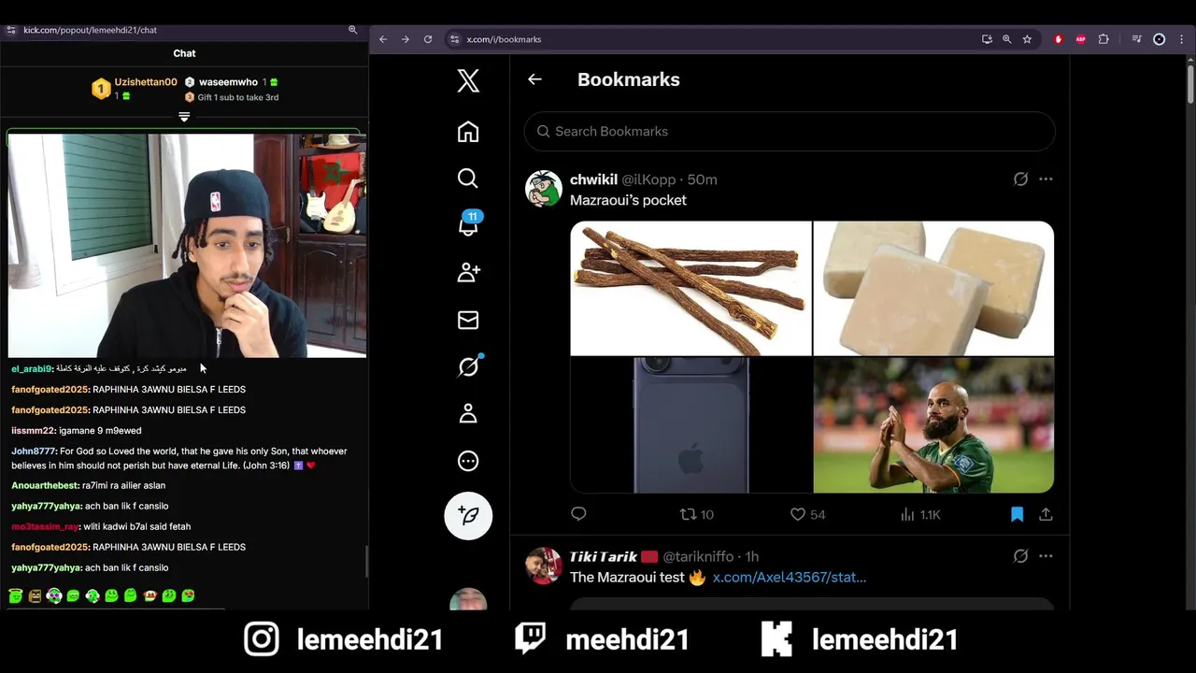Screen dimensions: 1196x673
Task: Click the X browser window back button
Action: coord(383,39)
